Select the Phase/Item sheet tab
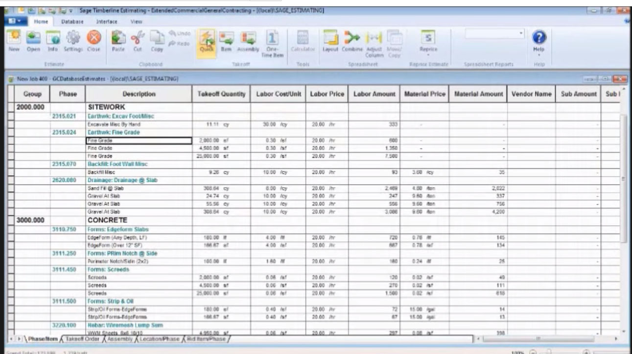Image resolution: width=632 pixels, height=354 pixels. 43,338
